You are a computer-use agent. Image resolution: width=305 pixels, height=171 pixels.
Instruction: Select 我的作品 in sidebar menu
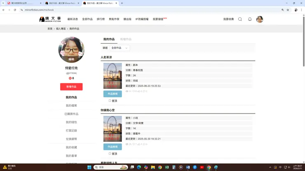click(x=71, y=97)
